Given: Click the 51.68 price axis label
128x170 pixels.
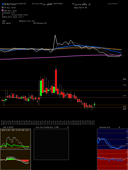Looking at the screenshot, I should point(124,85).
